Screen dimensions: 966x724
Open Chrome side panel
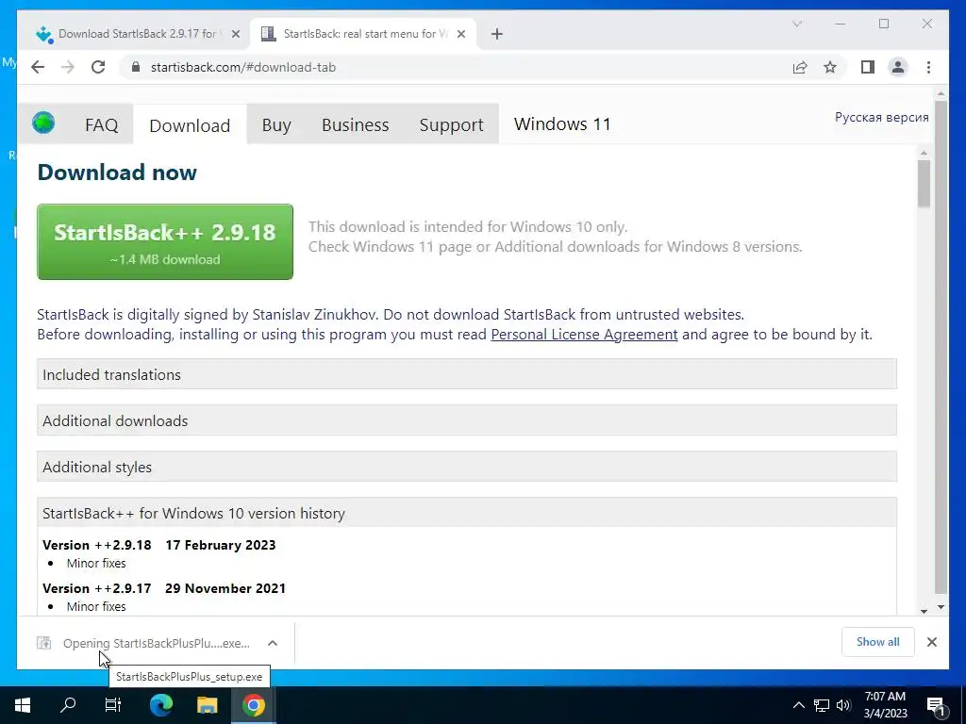868,67
